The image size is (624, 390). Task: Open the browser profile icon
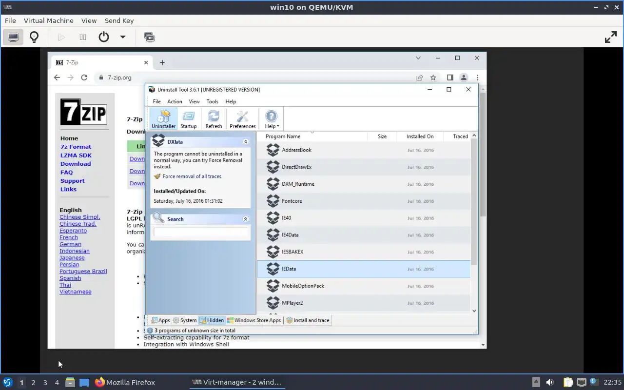tap(464, 78)
